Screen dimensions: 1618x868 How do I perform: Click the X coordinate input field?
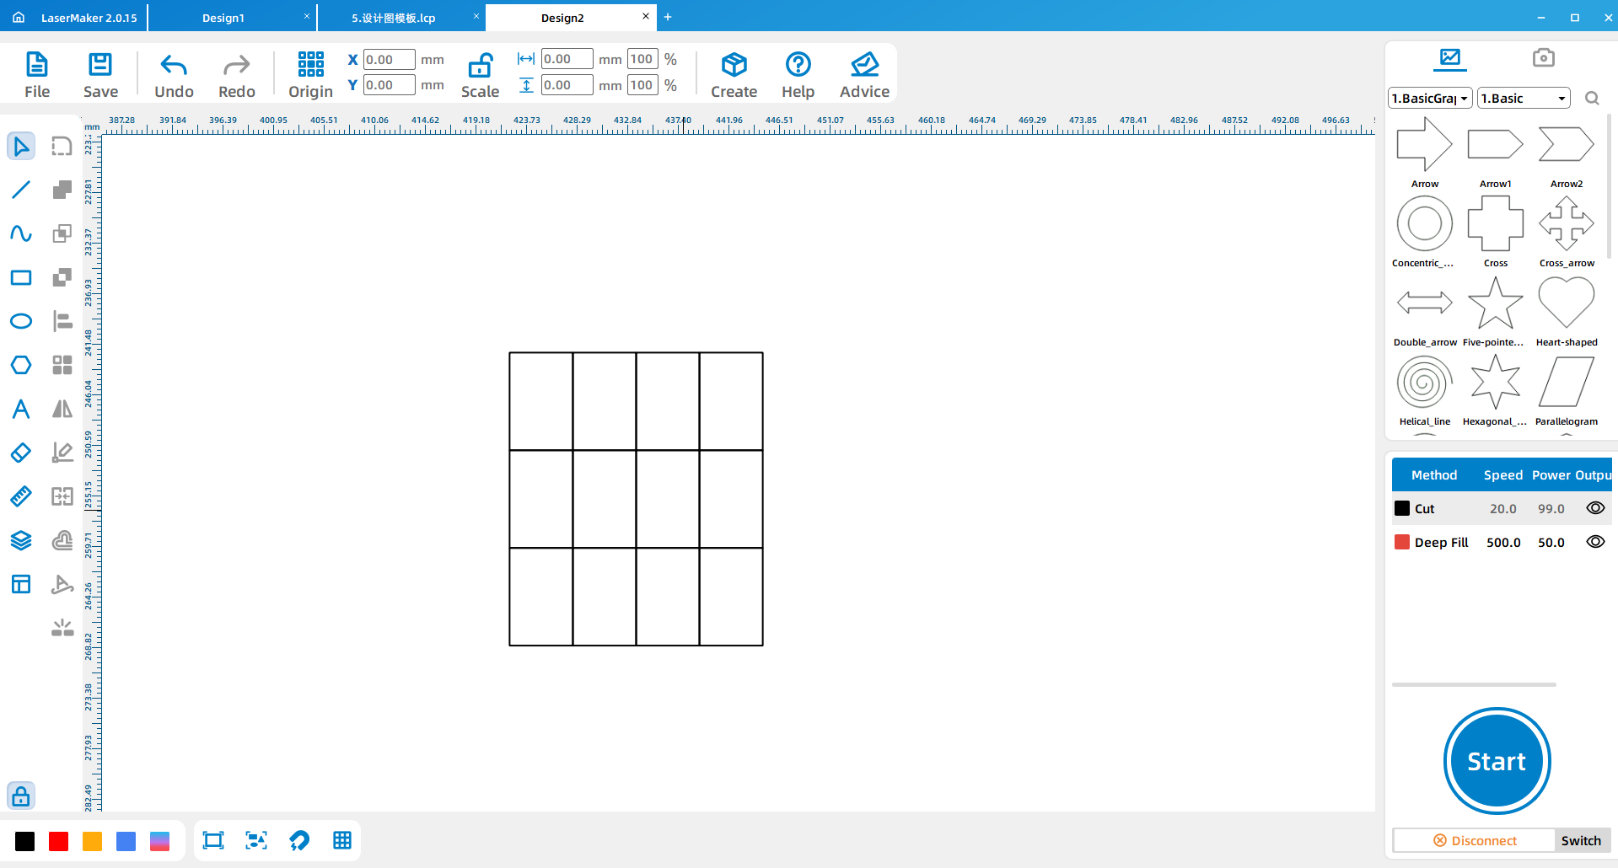pyautogui.click(x=389, y=60)
